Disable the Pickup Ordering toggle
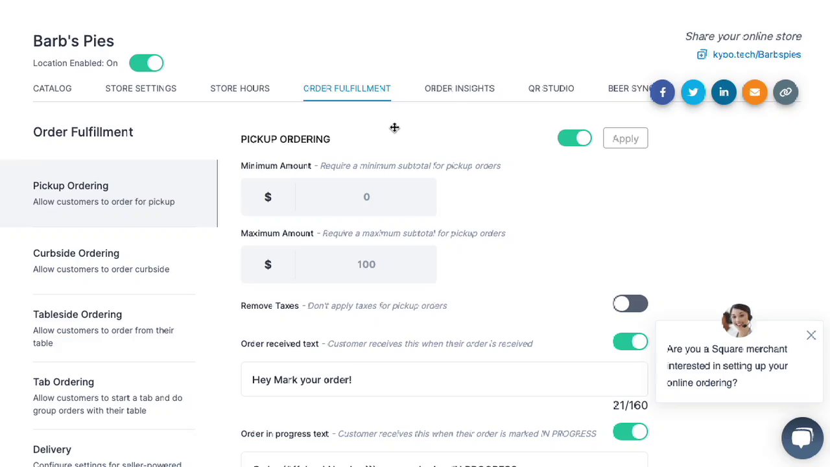 tap(575, 138)
